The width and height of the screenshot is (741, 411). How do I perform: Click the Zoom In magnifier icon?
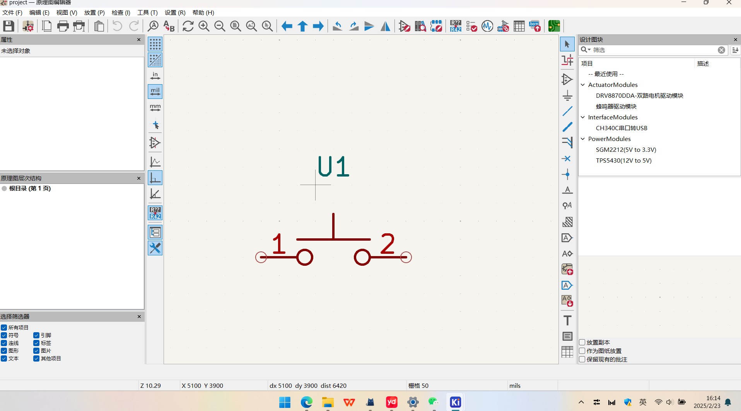pyautogui.click(x=204, y=26)
